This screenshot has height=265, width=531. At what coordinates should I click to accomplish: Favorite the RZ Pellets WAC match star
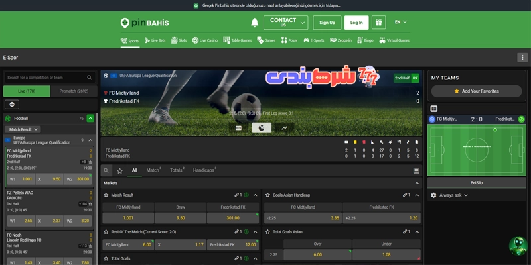pyautogui.click(x=90, y=204)
